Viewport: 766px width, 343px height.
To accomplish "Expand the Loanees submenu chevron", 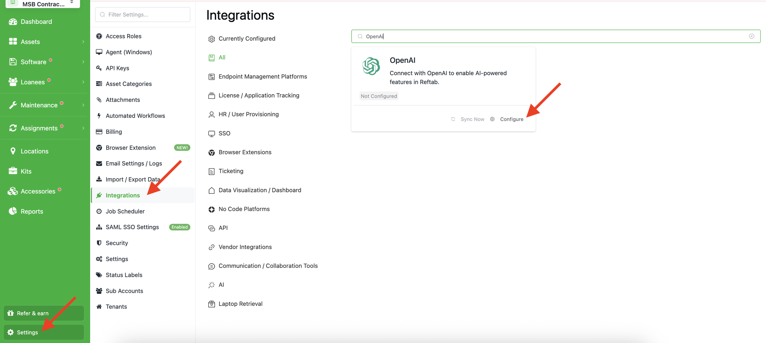I will click(83, 82).
